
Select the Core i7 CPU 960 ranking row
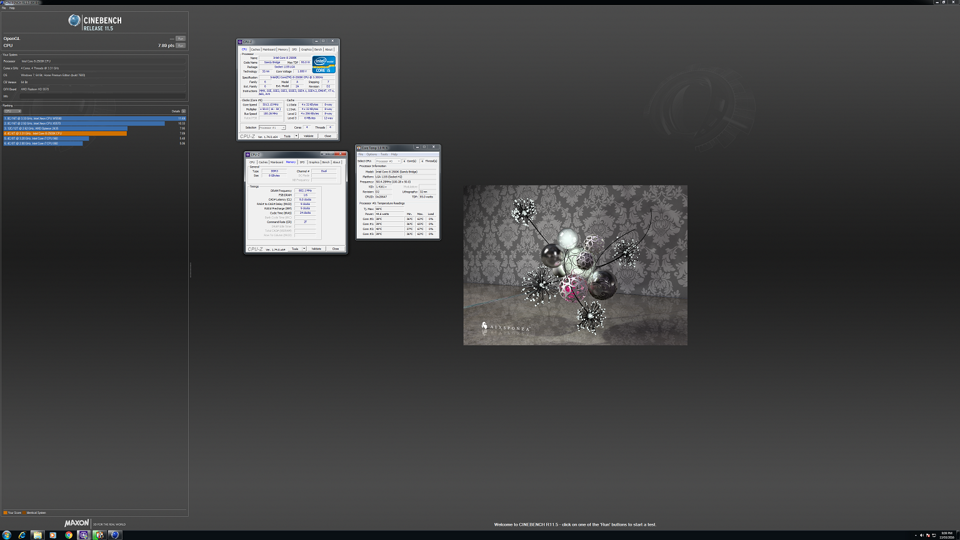coord(94,138)
